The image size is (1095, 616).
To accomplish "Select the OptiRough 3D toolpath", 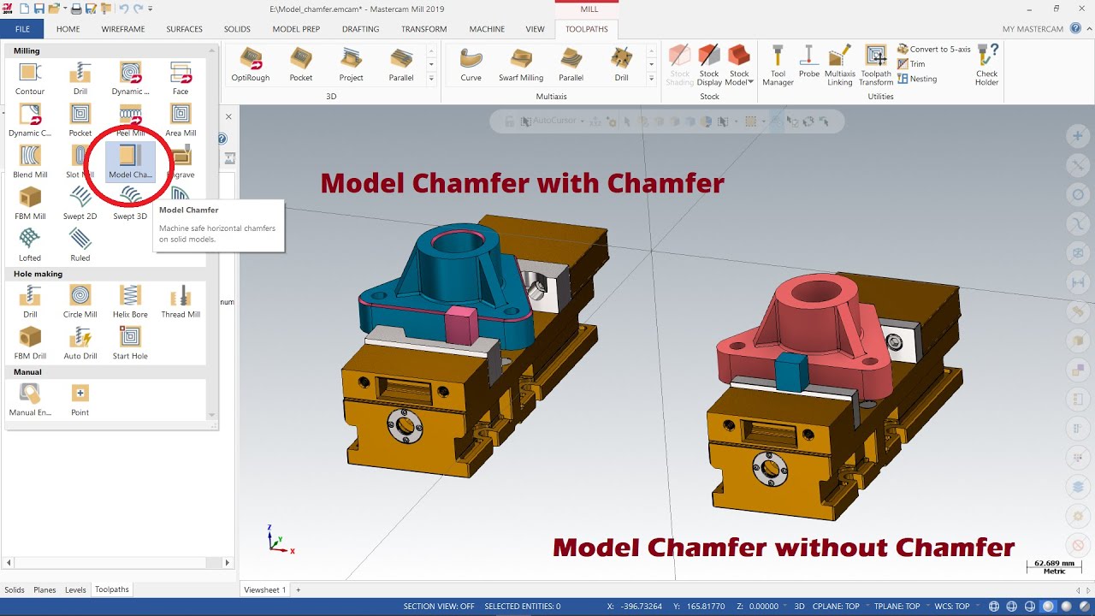I will (x=251, y=64).
